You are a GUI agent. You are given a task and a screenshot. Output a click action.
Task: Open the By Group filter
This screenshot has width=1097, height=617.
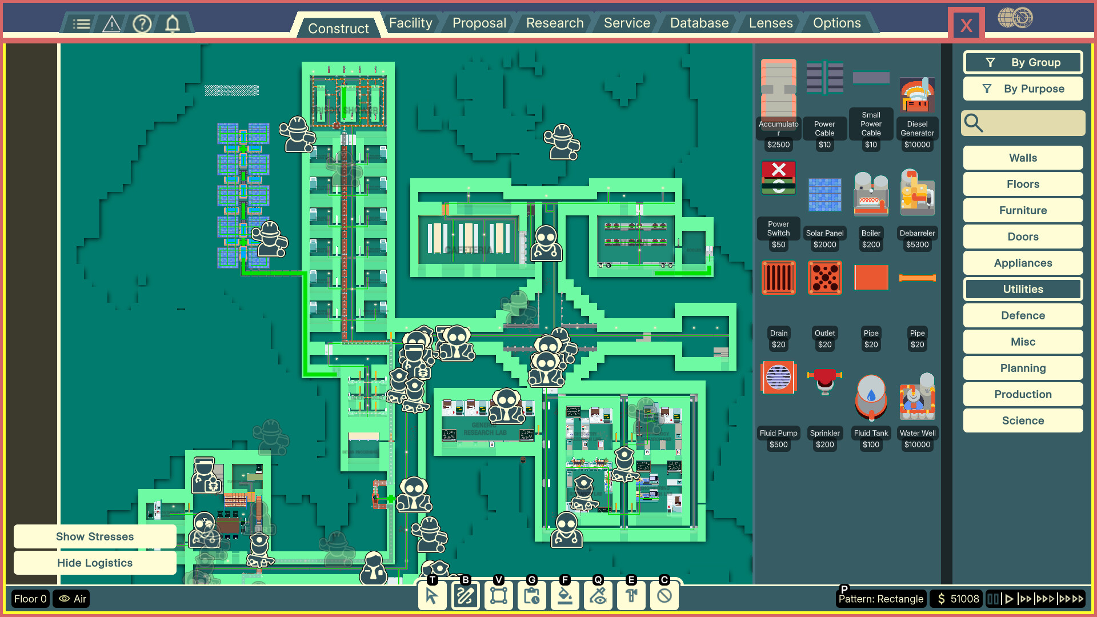[1022, 62]
